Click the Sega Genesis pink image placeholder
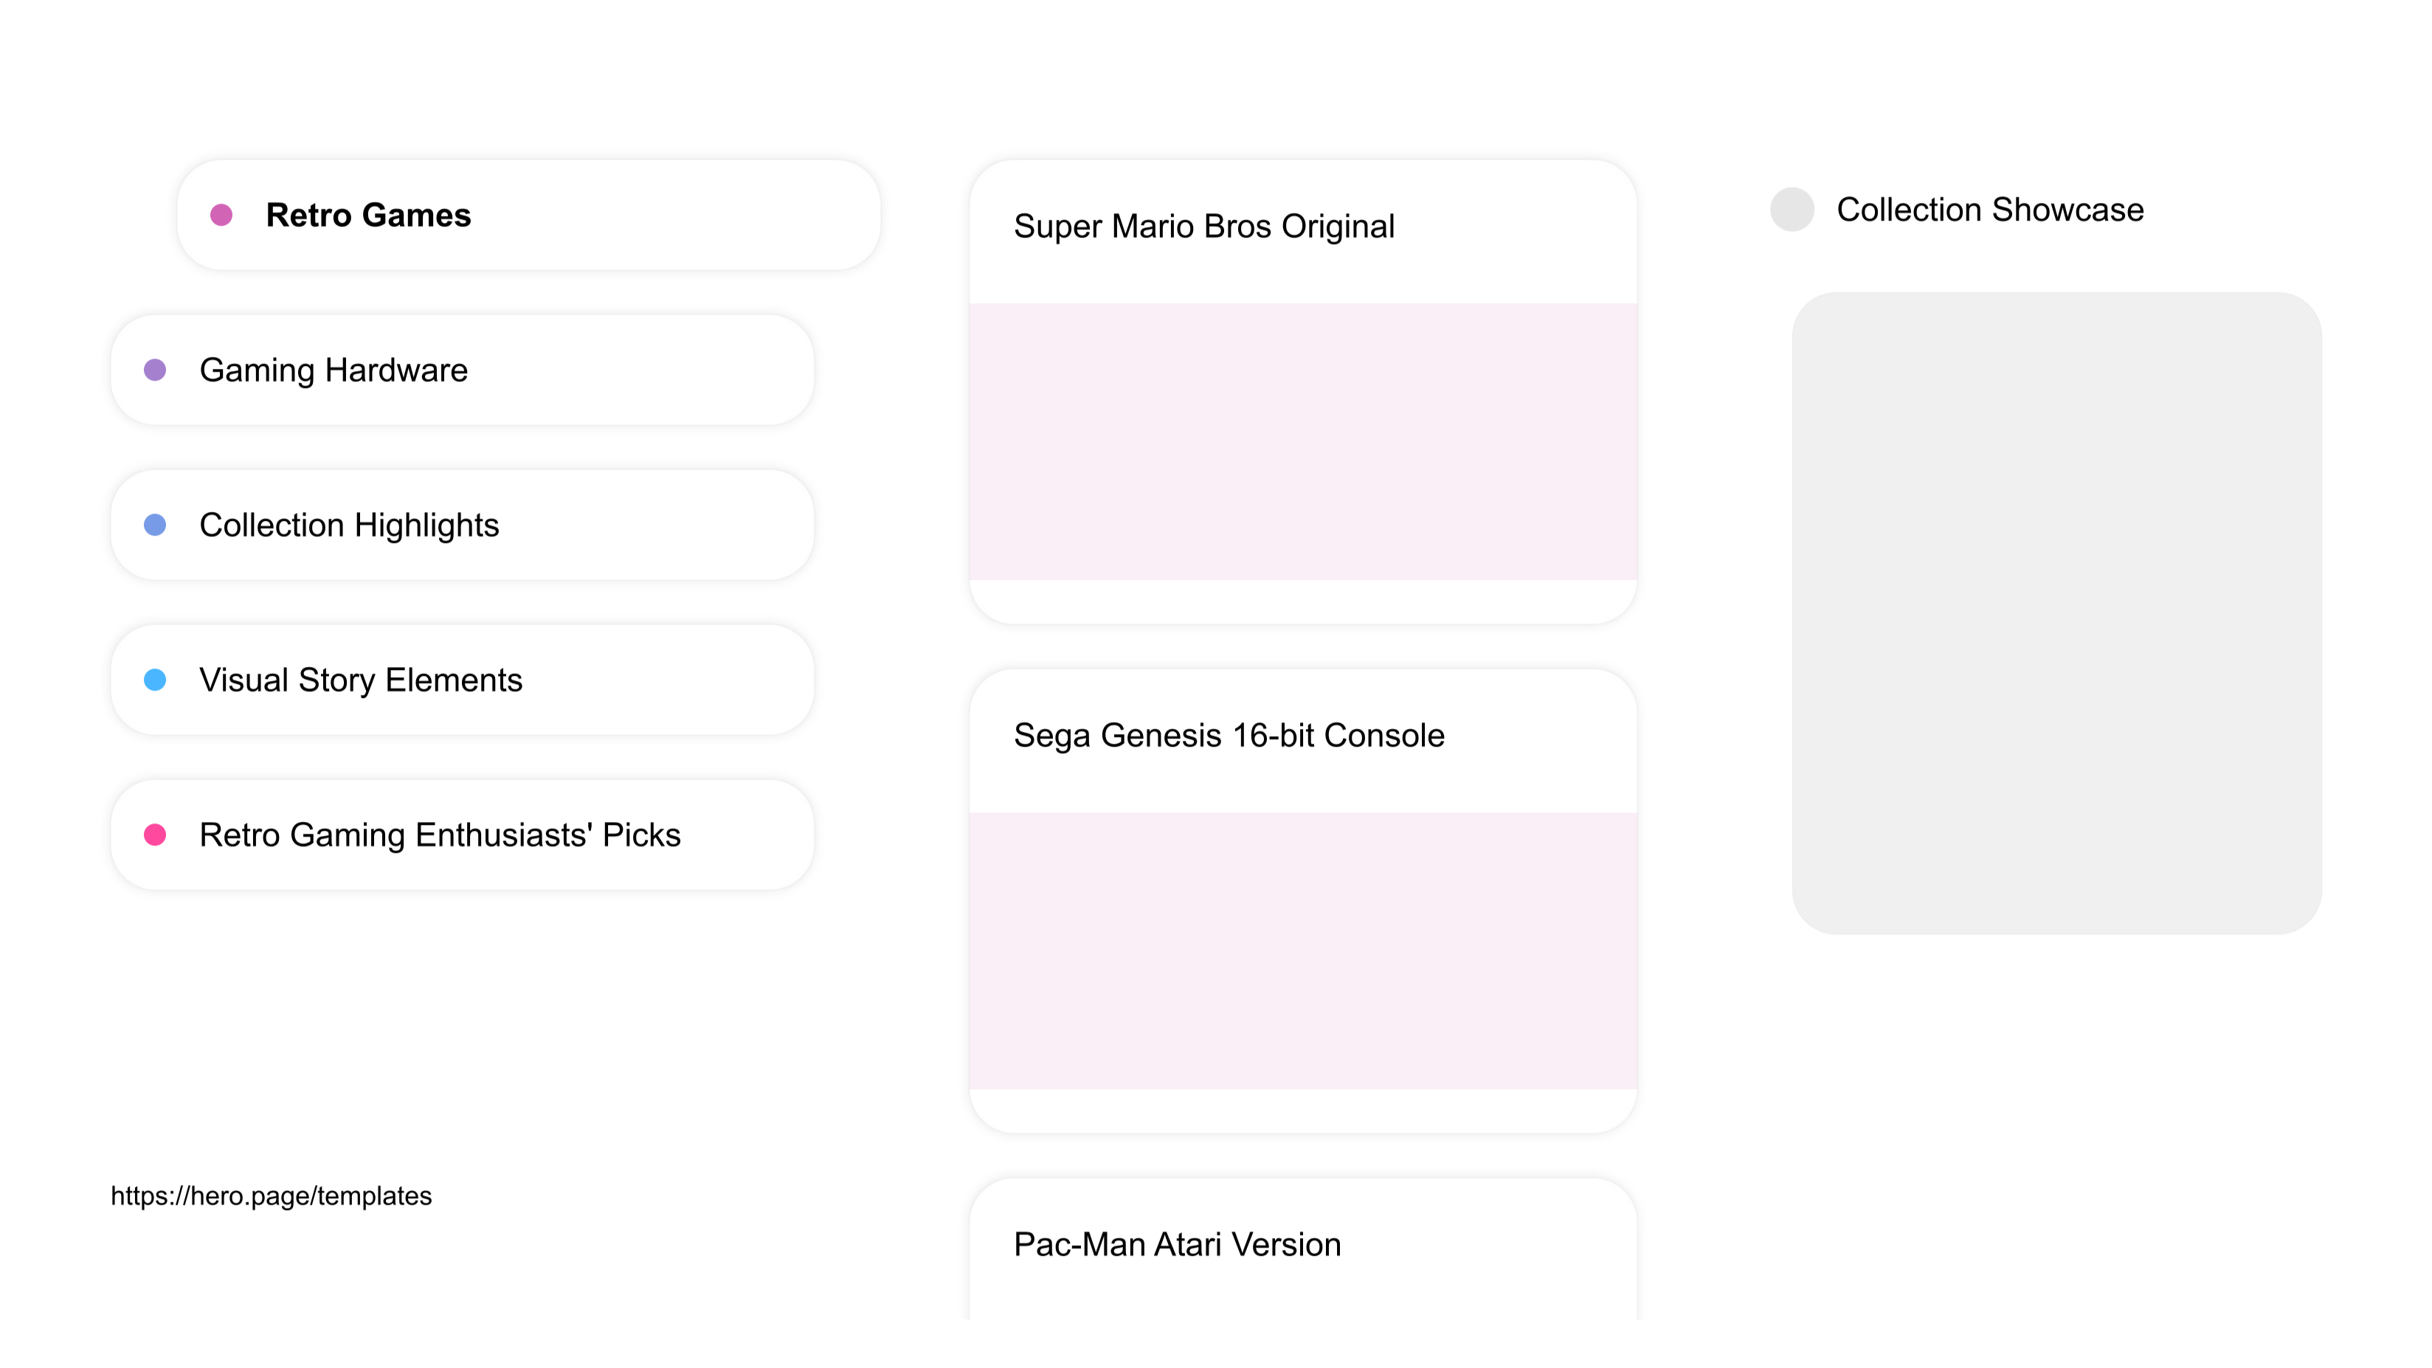 1303,950
